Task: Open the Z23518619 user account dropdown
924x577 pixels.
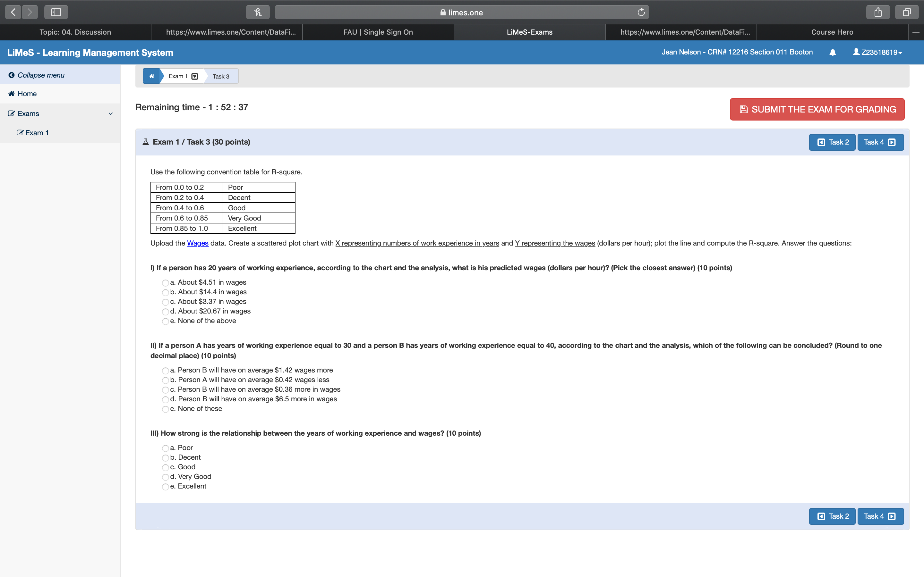Action: tap(877, 52)
